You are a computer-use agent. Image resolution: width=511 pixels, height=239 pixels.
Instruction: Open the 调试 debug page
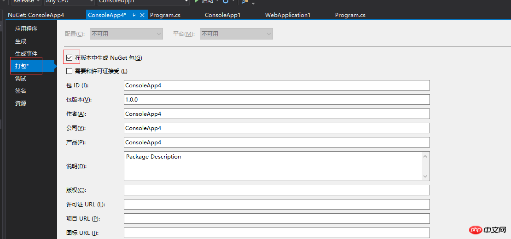coord(21,79)
